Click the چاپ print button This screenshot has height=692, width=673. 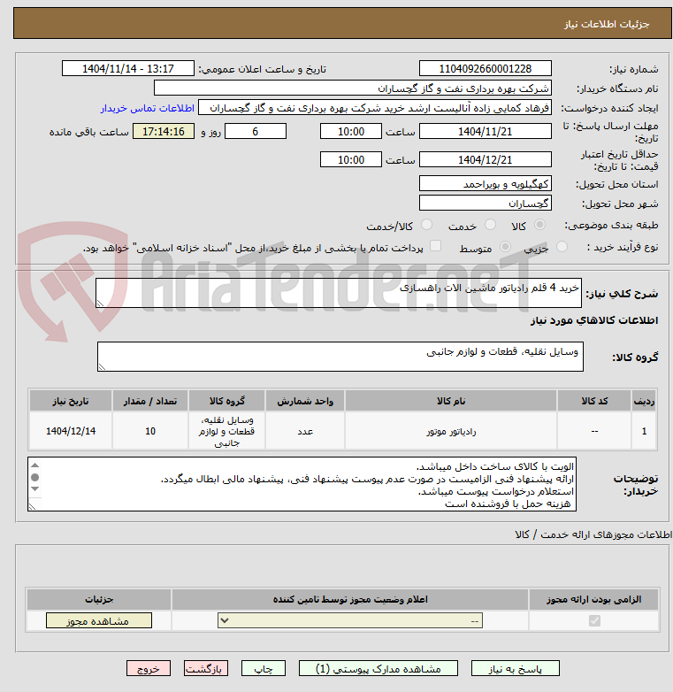coord(264,668)
